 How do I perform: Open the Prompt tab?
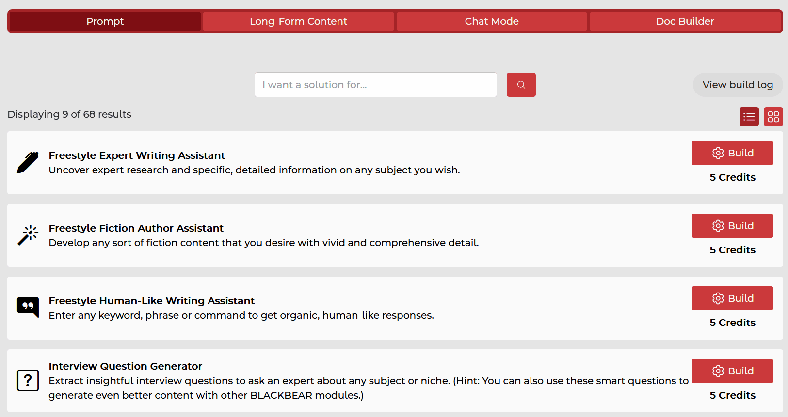click(x=105, y=21)
